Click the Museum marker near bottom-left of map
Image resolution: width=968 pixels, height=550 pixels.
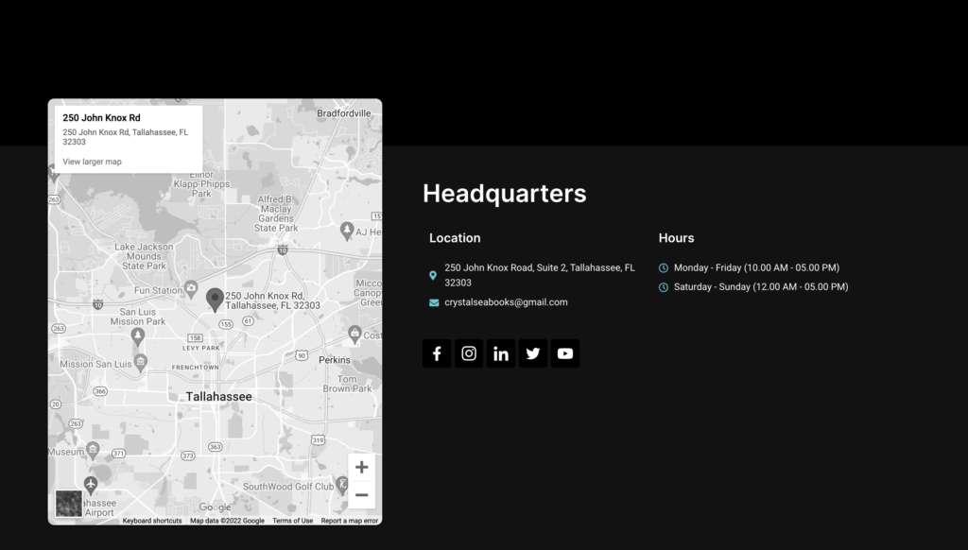[x=93, y=451]
